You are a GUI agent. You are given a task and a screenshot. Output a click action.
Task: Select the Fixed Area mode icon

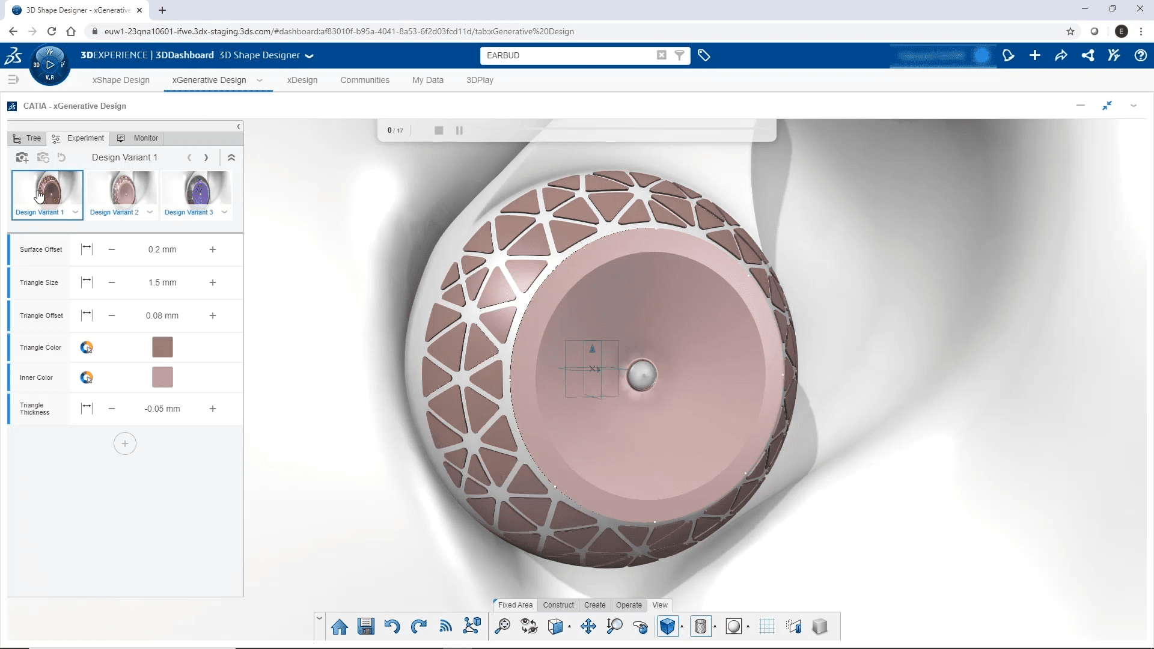515,605
